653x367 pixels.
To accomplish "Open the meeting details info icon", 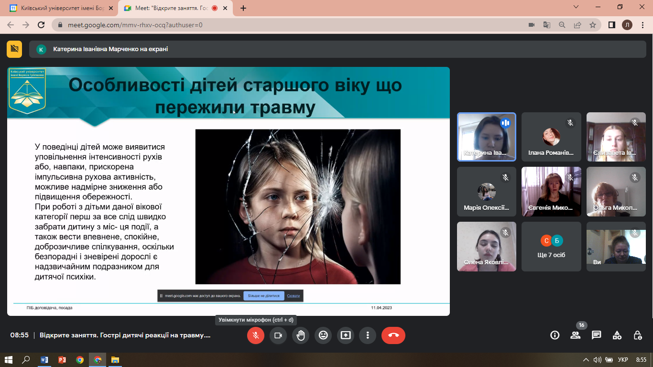I will pos(555,335).
